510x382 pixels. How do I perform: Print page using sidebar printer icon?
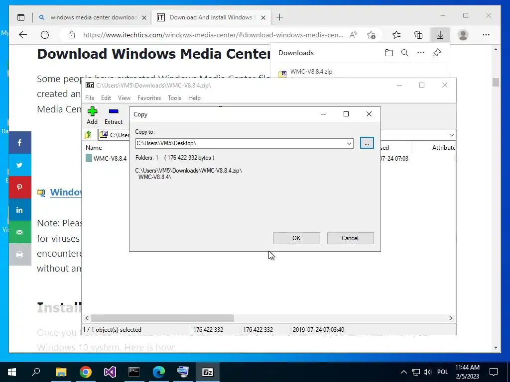click(20, 255)
